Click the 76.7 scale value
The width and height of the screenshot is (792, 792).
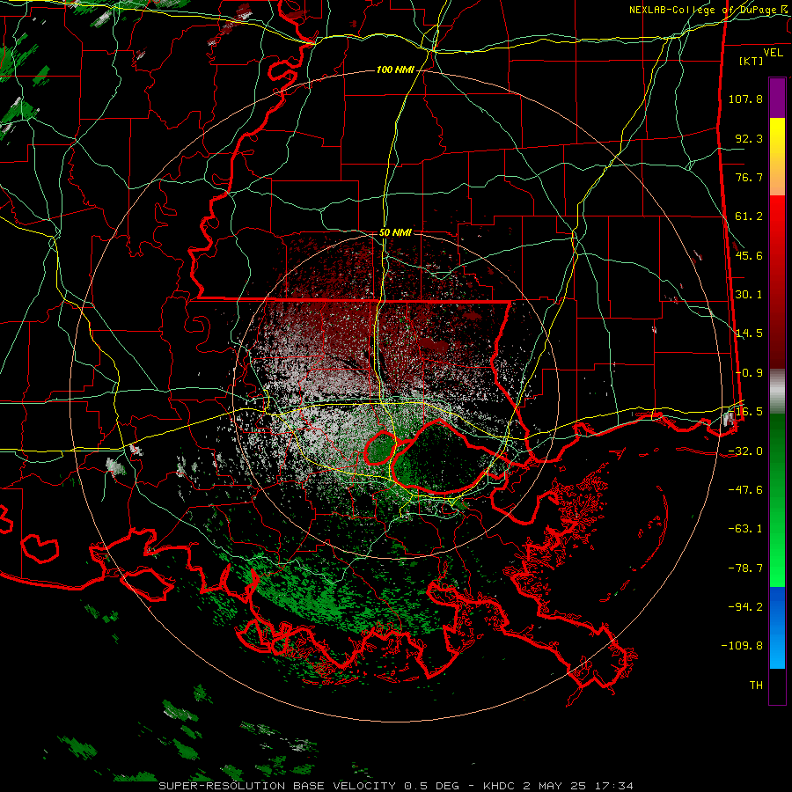(x=749, y=177)
